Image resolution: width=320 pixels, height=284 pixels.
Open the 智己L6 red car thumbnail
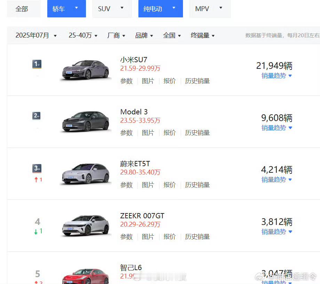(x=86, y=276)
